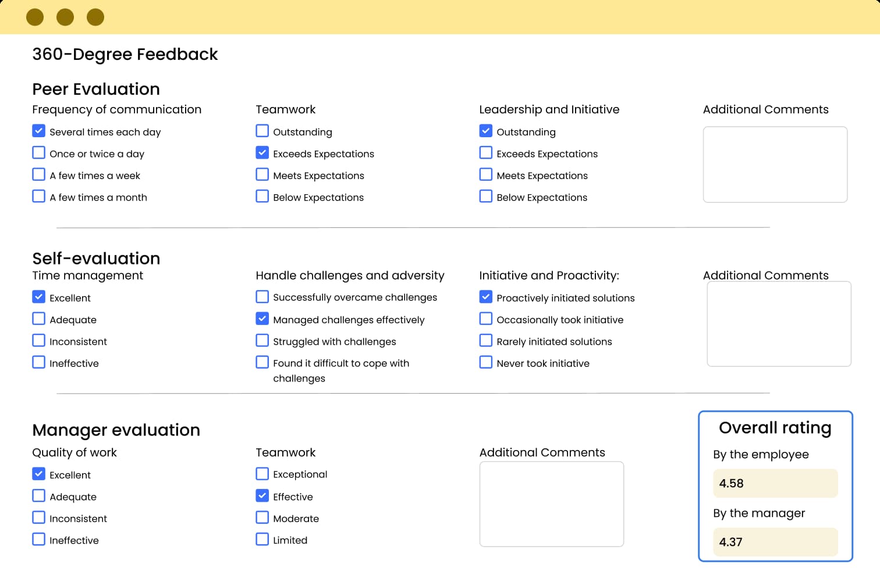Check 'A few times a month' option
Image resolution: width=880 pixels, height=571 pixels.
[39, 197]
